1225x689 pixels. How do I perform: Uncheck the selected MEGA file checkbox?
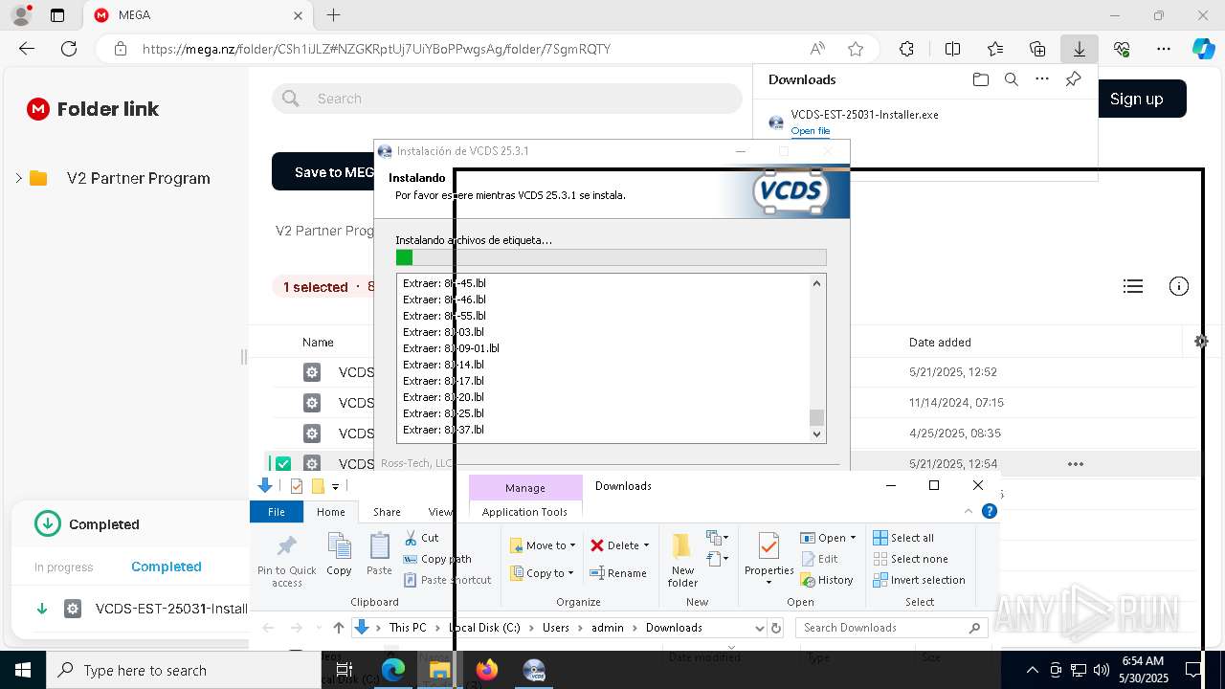(283, 464)
